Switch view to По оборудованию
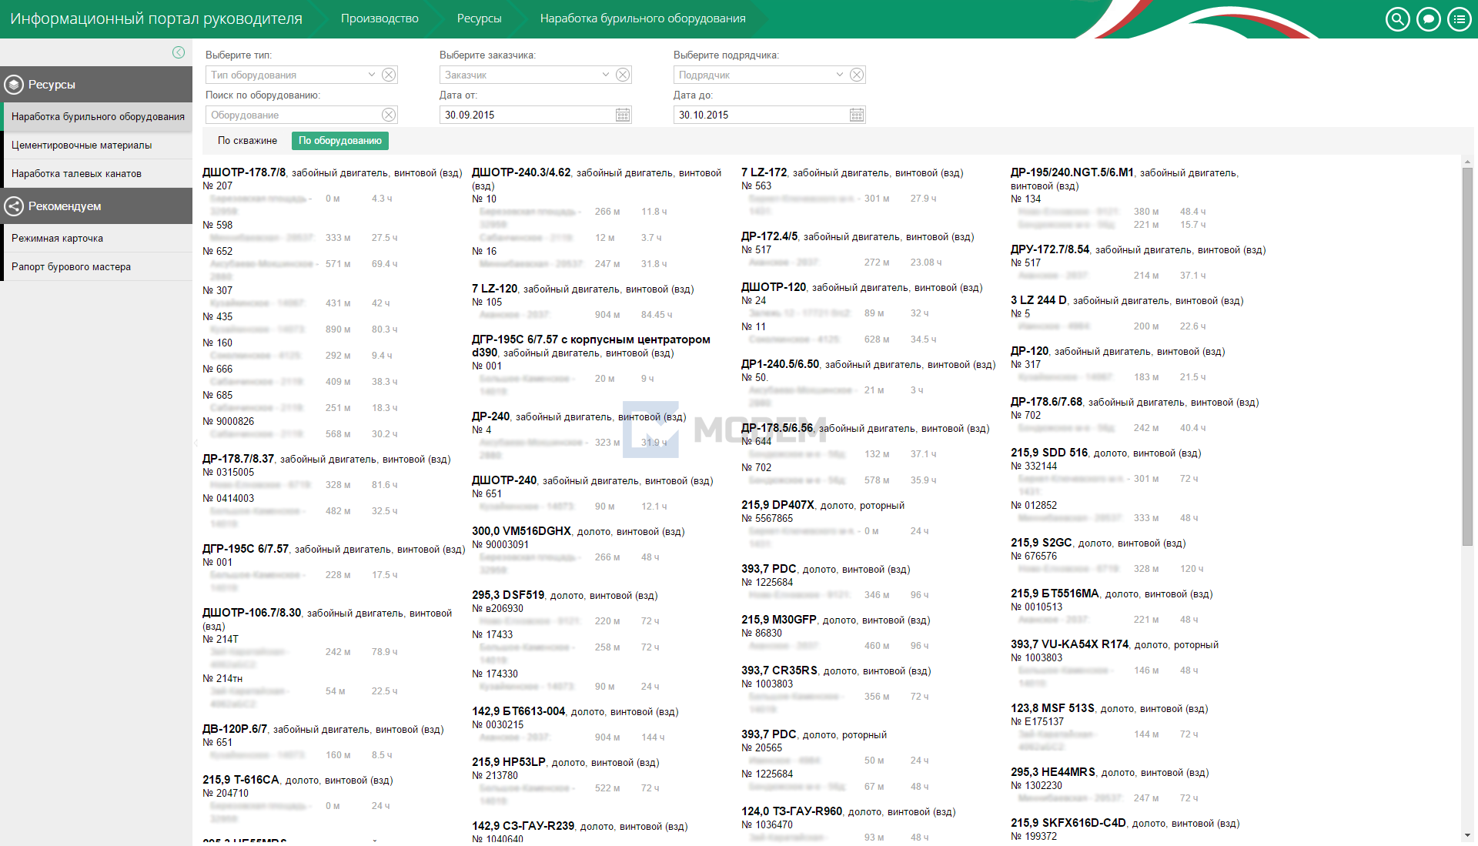The image size is (1478, 846). (339, 141)
